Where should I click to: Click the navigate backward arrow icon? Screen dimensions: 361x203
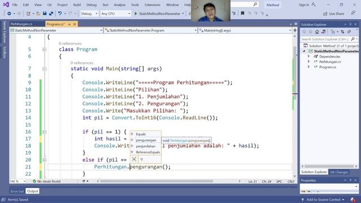pos(9,14)
